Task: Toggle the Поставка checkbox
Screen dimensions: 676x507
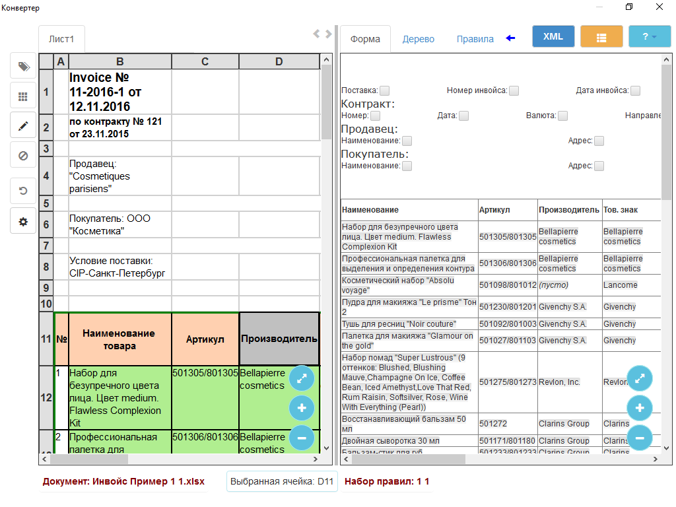Action: pyautogui.click(x=385, y=90)
